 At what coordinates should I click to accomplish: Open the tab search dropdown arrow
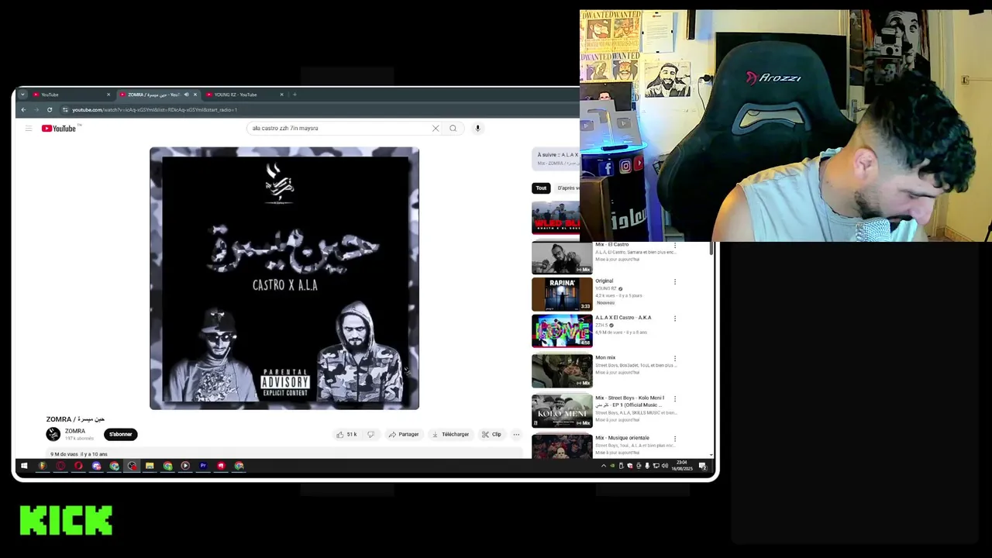22,95
